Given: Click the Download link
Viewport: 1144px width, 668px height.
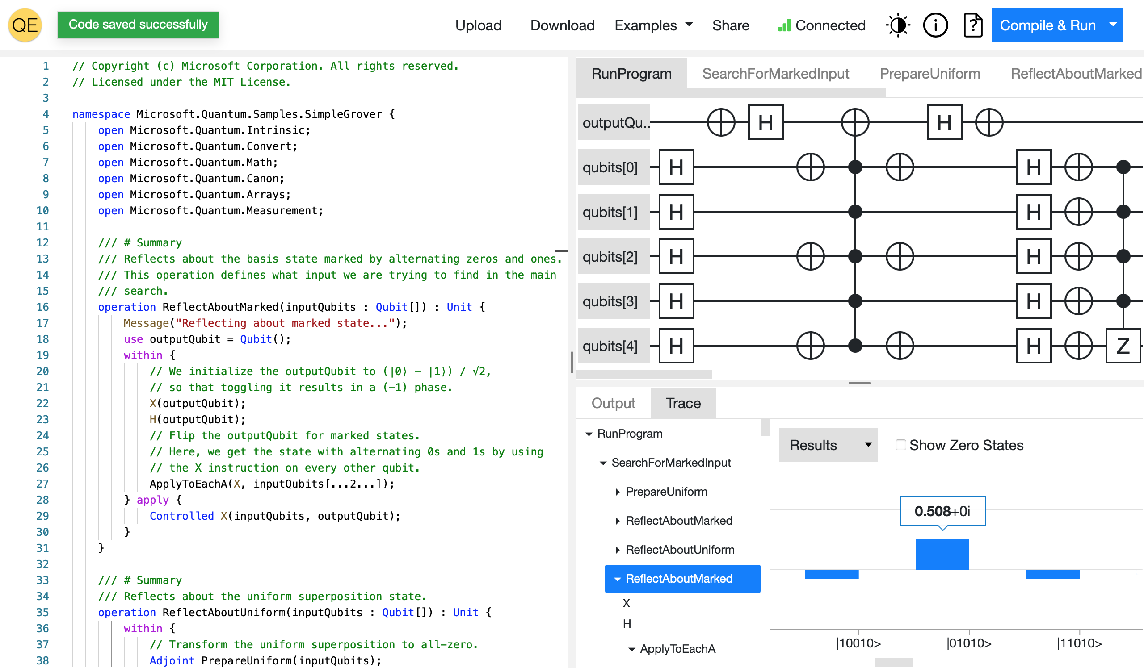Looking at the screenshot, I should coord(562,25).
